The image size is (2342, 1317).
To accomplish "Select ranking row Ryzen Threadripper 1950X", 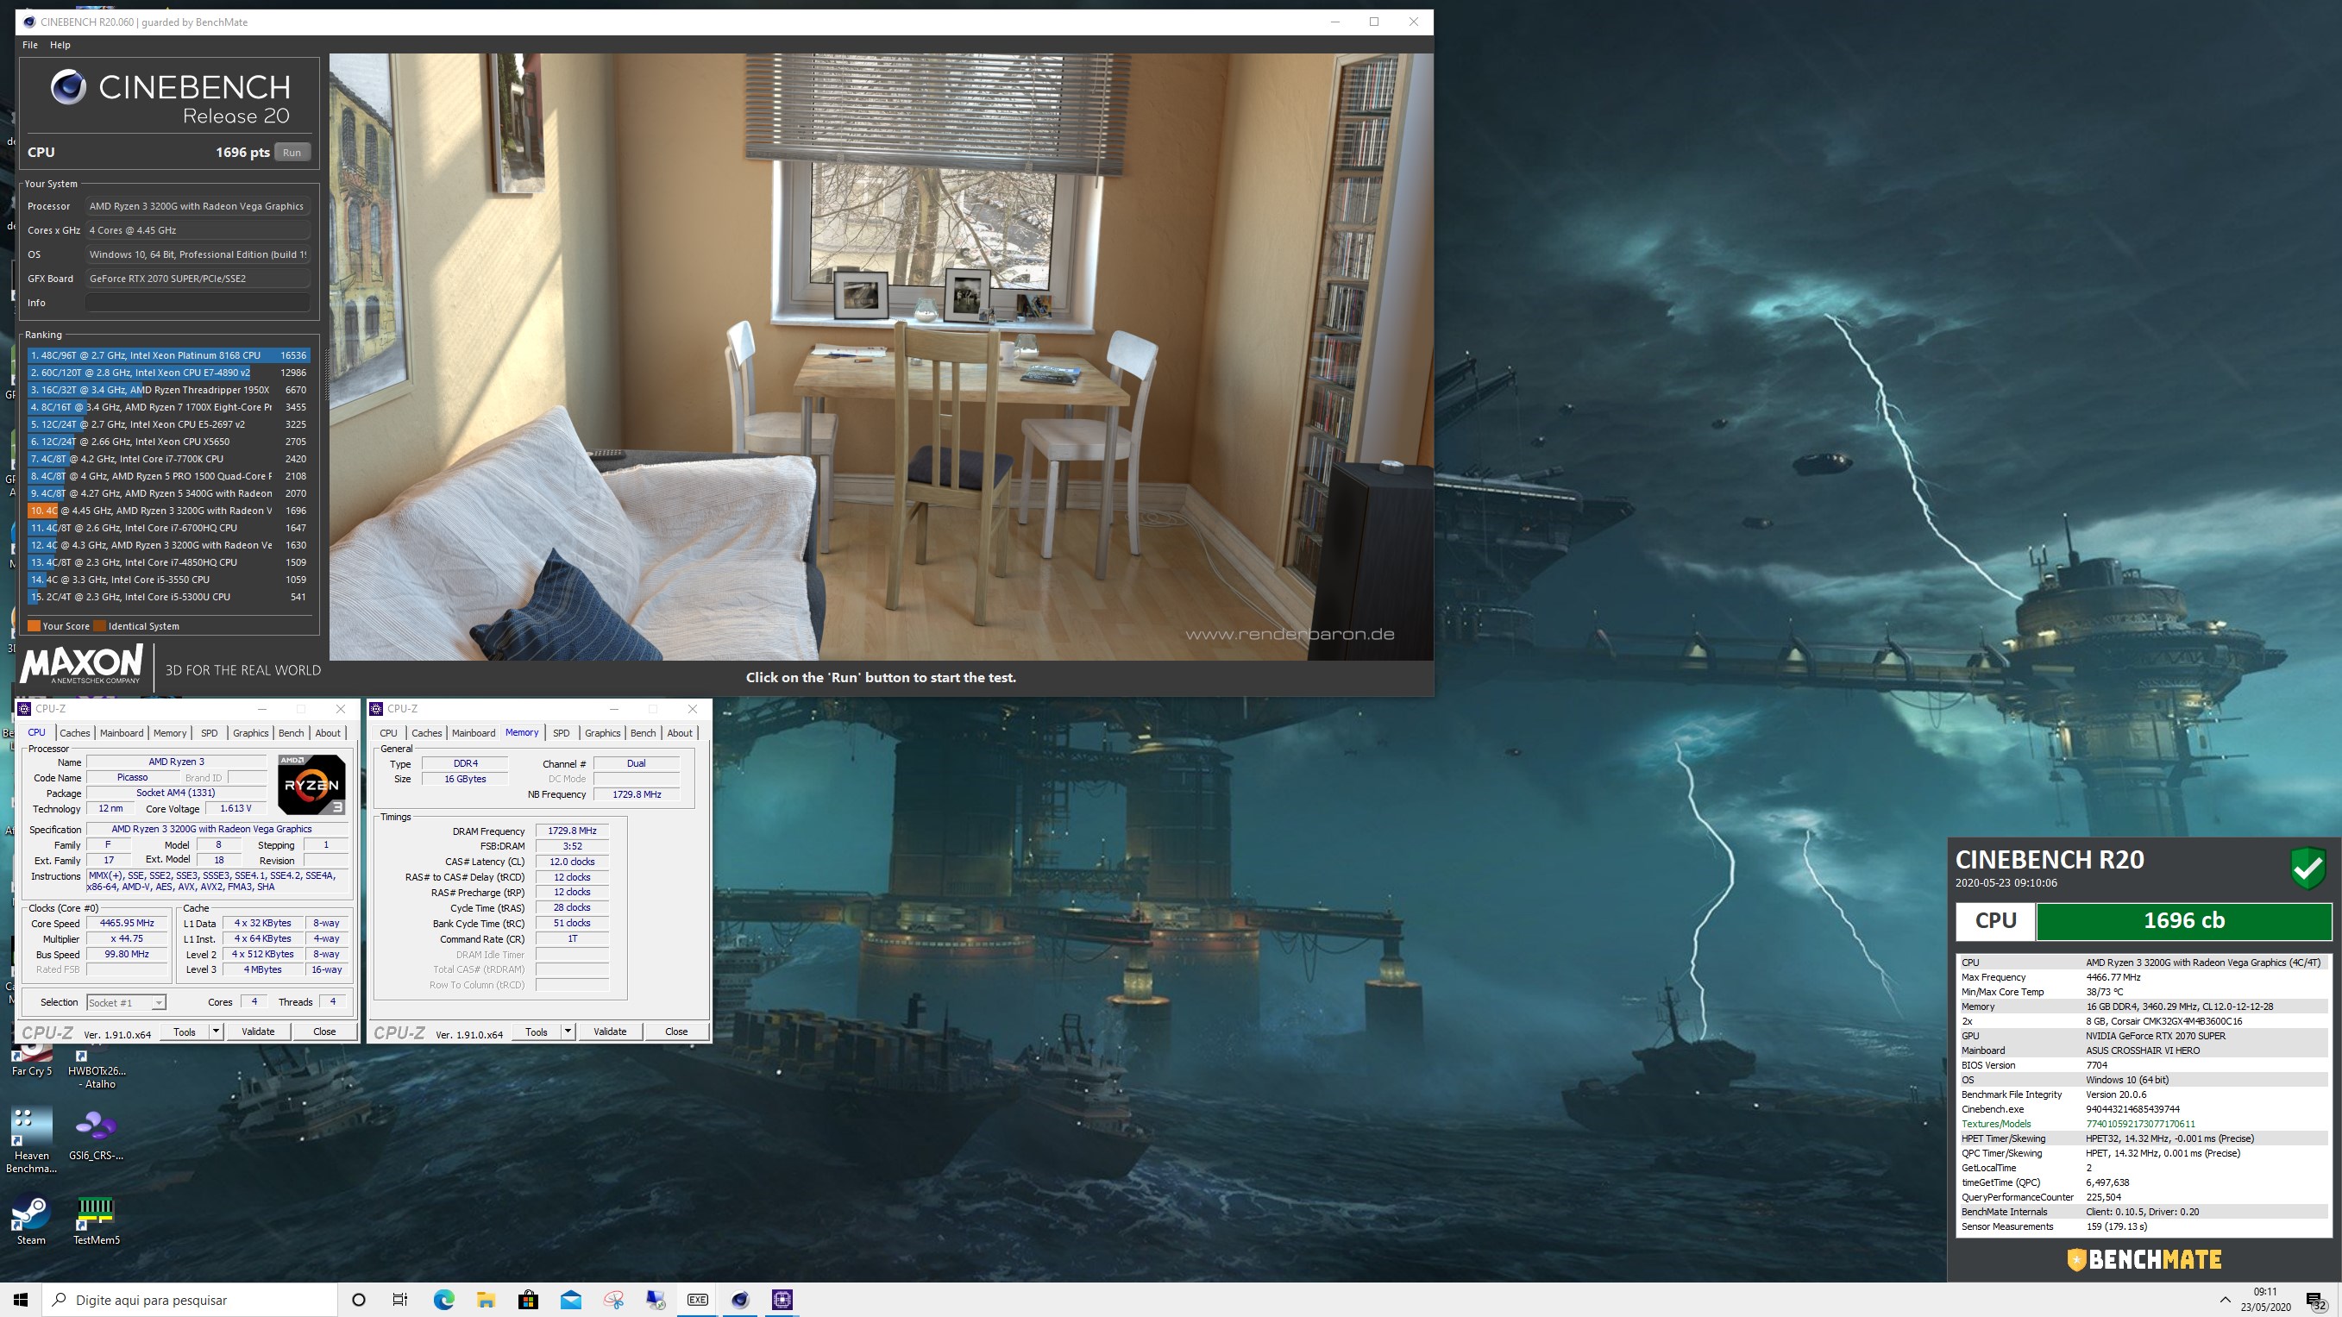I will [x=169, y=390].
